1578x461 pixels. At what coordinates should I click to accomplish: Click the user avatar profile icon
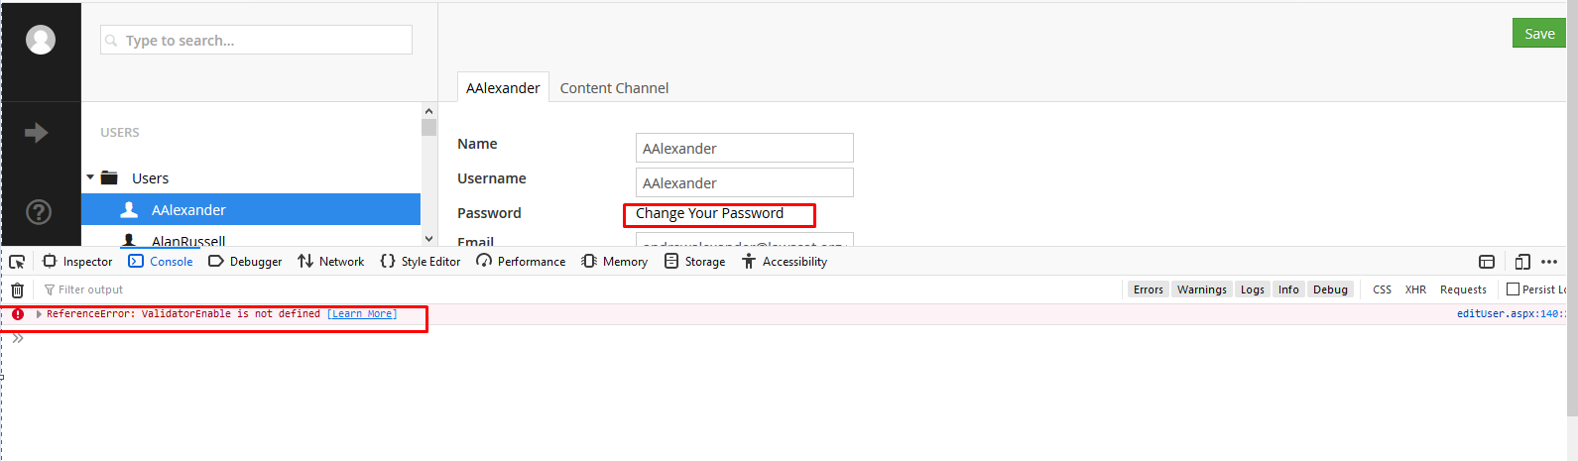click(x=41, y=40)
